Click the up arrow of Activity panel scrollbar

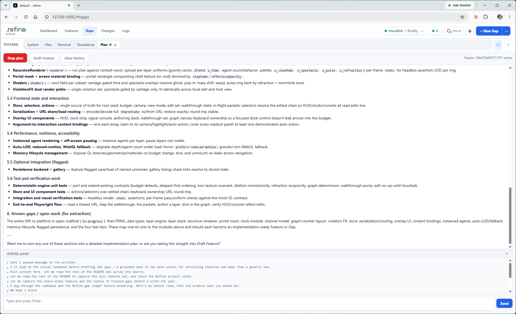(x=510, y=261)
